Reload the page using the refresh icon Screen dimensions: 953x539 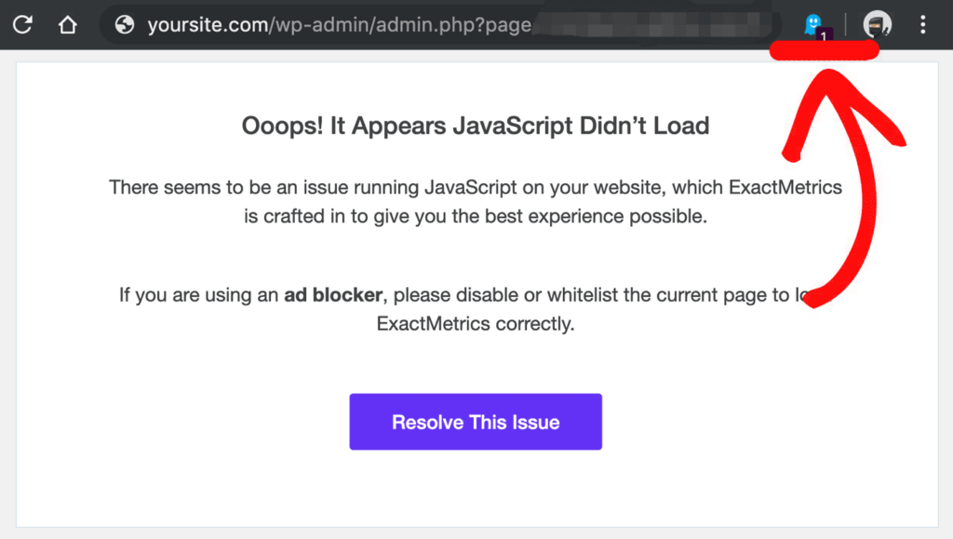pyautogui.click(x=21, y=25)
